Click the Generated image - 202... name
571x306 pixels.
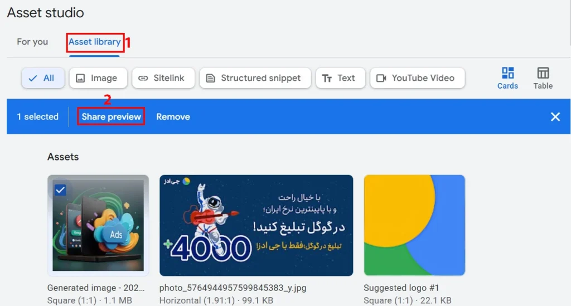[x=96, y=288]
